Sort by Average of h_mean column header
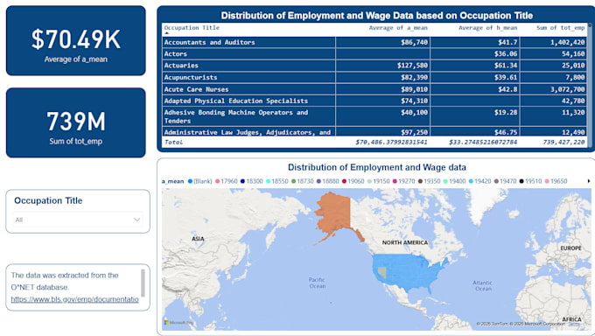 tap(487, 28)
